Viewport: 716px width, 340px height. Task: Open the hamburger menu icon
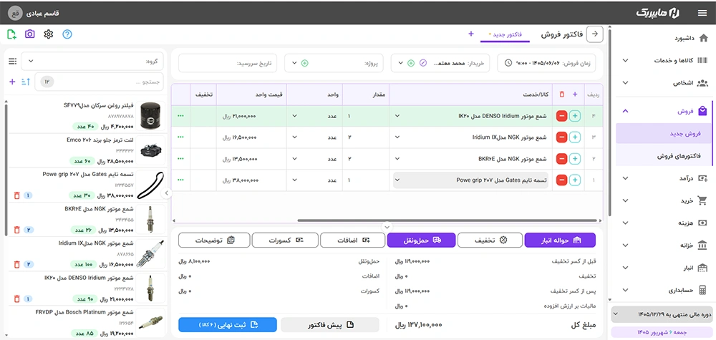[x=702, y=13]
